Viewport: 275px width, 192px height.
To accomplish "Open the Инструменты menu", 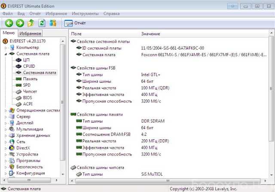I will [x=84, y=14].
